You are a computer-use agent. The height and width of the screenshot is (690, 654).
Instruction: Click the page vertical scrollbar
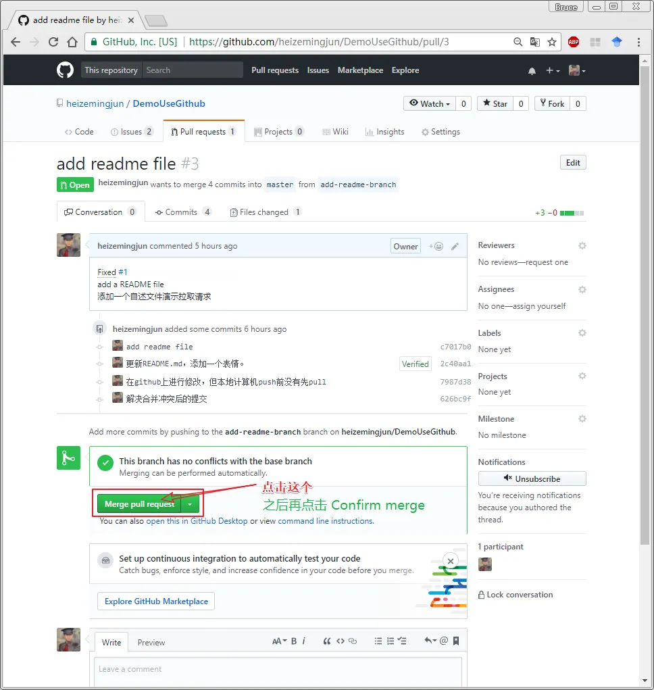coord(645,305)
